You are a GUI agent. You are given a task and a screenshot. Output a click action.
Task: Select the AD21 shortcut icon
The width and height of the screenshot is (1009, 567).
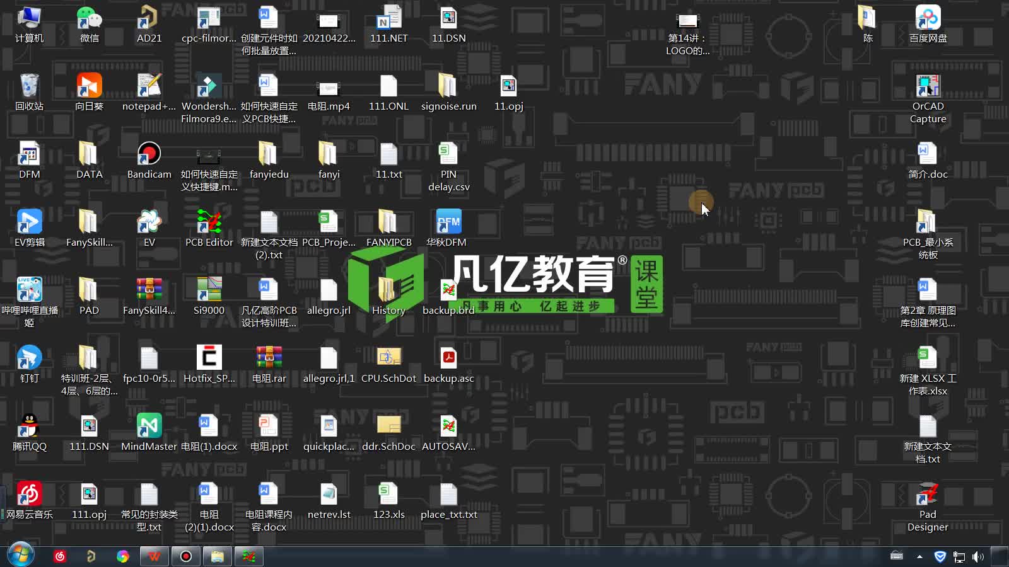click(x=149, y=25)
